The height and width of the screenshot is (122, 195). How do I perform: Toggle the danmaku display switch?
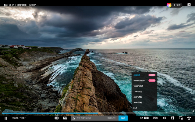point(57,118)
